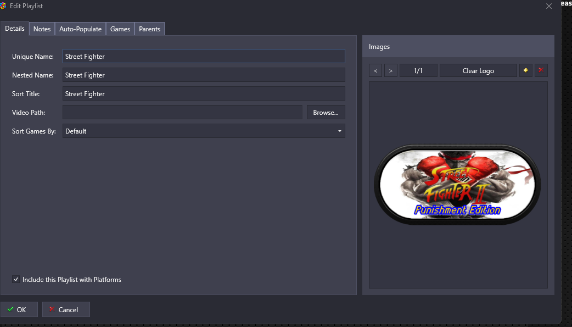Image resolution: width=572 pixels, height=327 pixels.
Task: Click the empty Video Path field
Action: click(182, 113)
